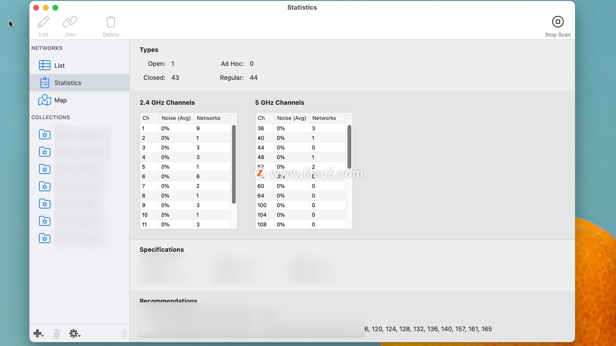The width and height of the screenshot is (616, 346).
Task: Click the Regular count value 44
Action: (253, 78)
